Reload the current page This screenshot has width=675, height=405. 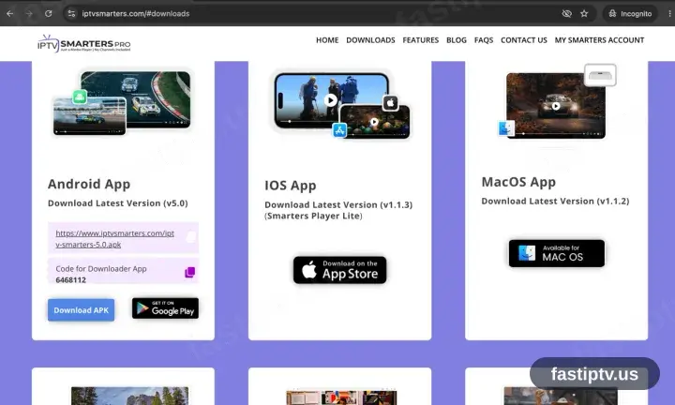coord(48,14)
